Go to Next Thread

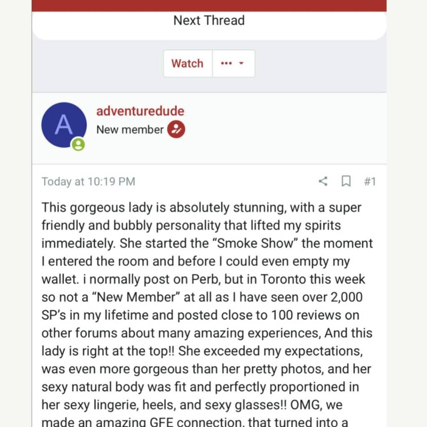(x=209, y=20)
